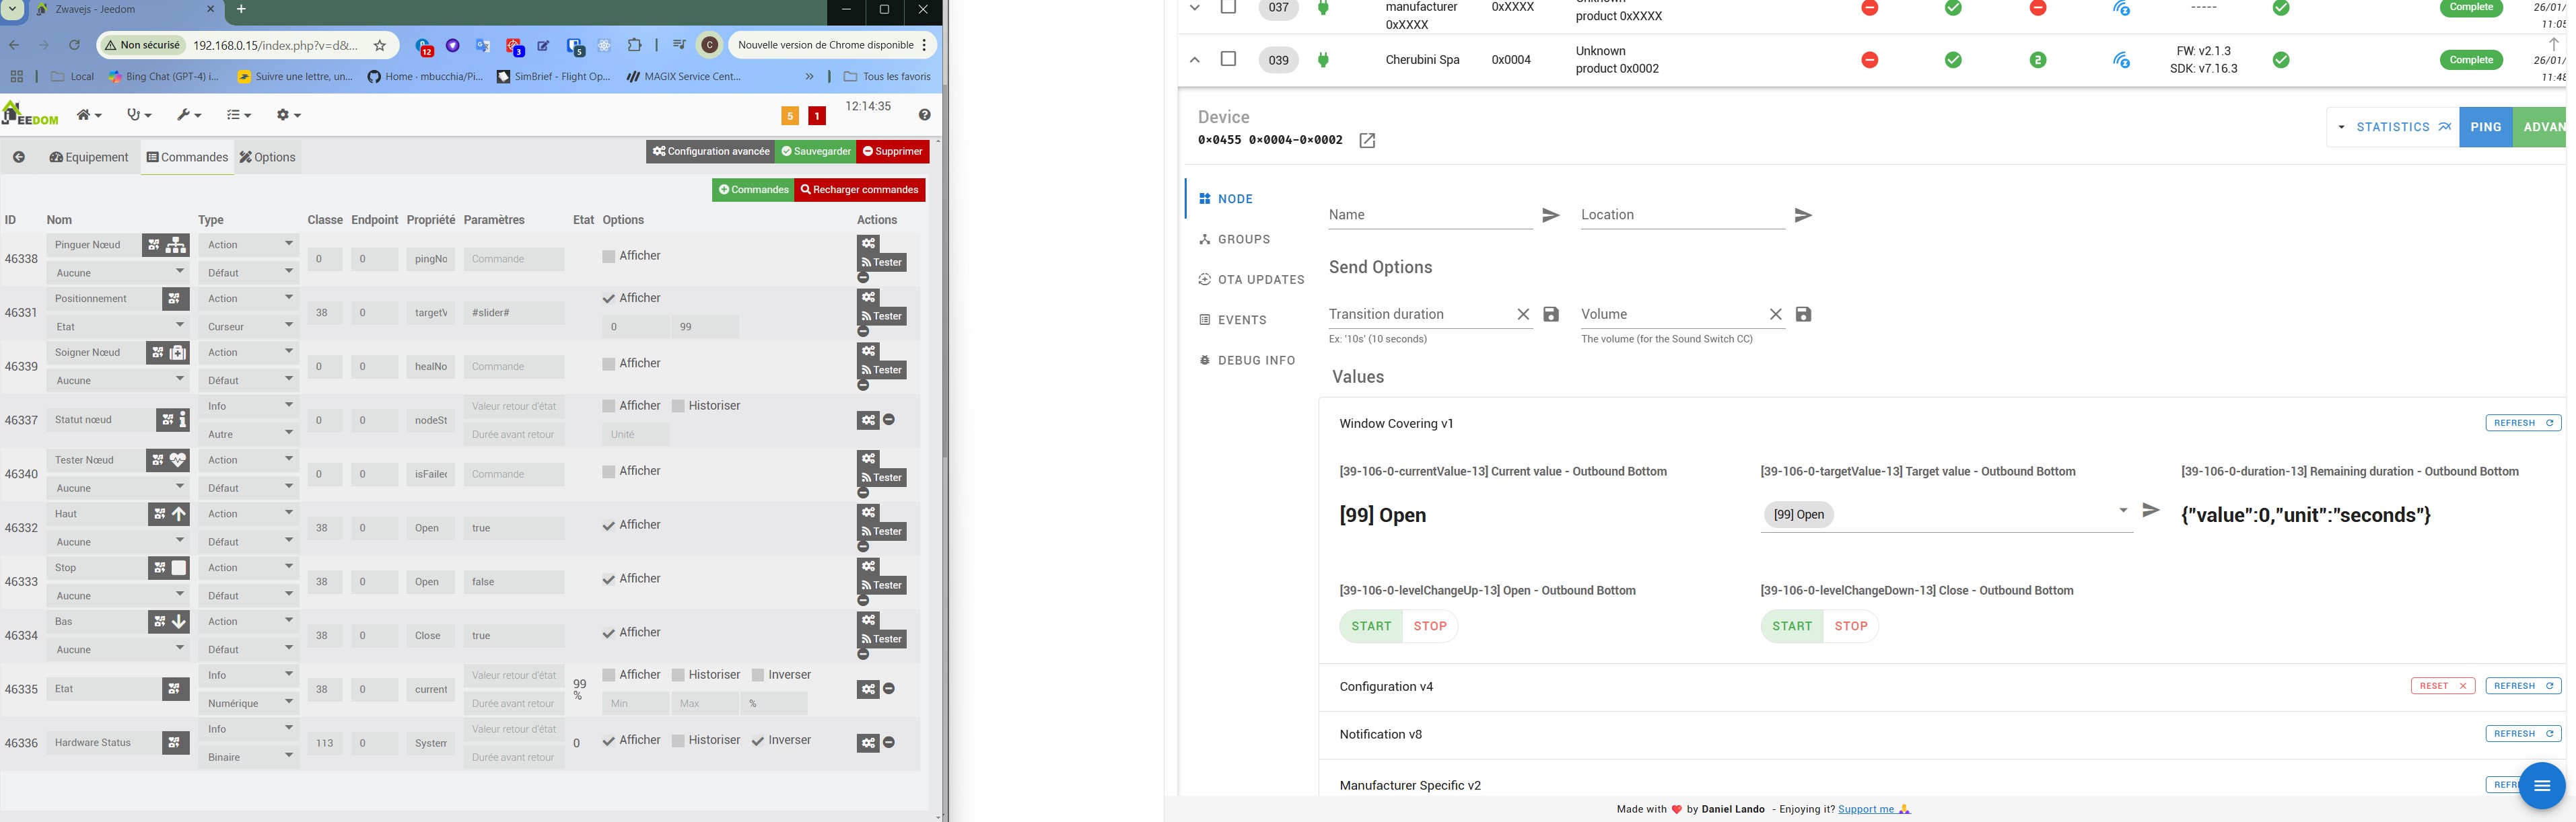Start Open - Outbound Bottom level change
2576x822 pixels.
coord(1371,626)
